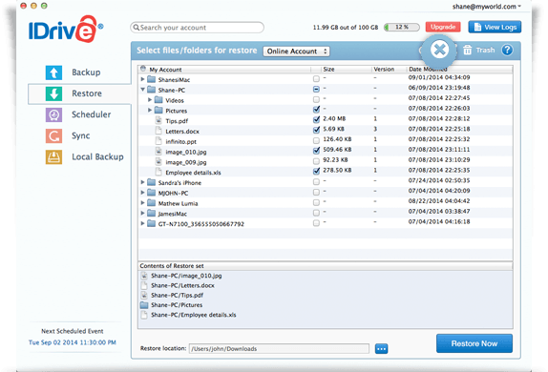Click next scheduled event date link
The image size is (548, 372).
[x=73, y=342]
